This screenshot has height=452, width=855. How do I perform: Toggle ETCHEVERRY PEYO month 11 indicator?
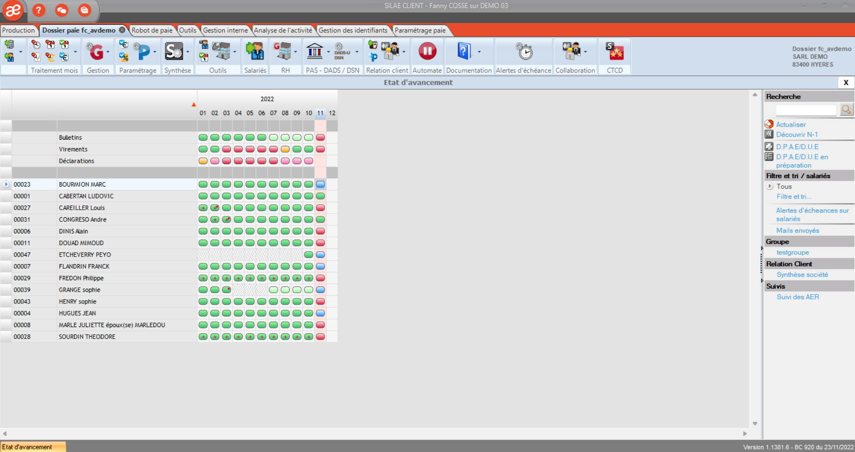pyautogui.click(x=320, y=254)
